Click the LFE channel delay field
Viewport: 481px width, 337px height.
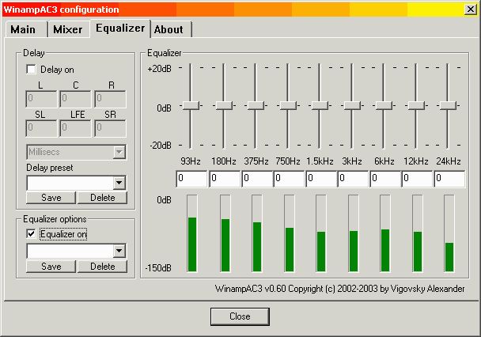[x=75, y=128]
